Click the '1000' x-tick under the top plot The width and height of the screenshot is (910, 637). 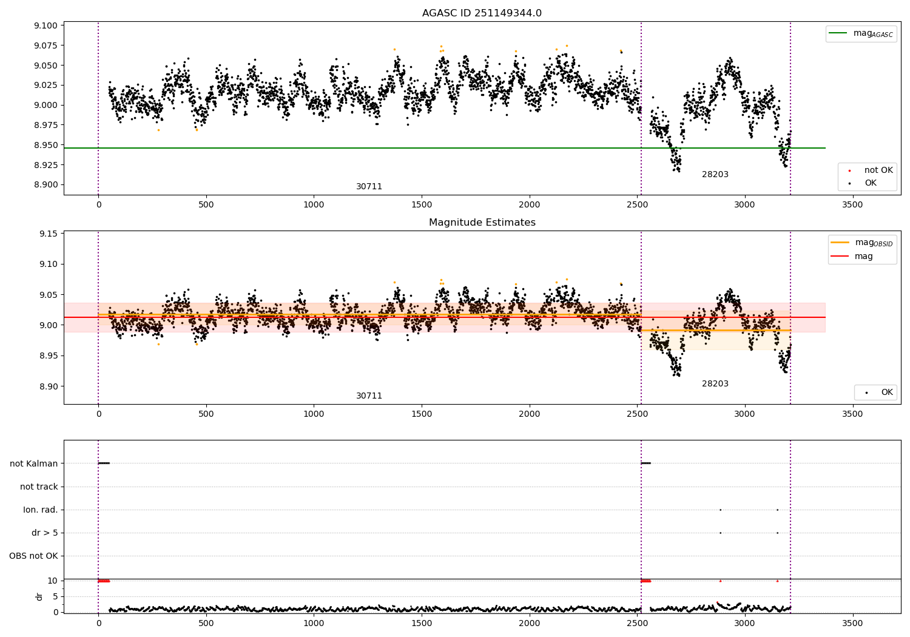pos(314,205)
